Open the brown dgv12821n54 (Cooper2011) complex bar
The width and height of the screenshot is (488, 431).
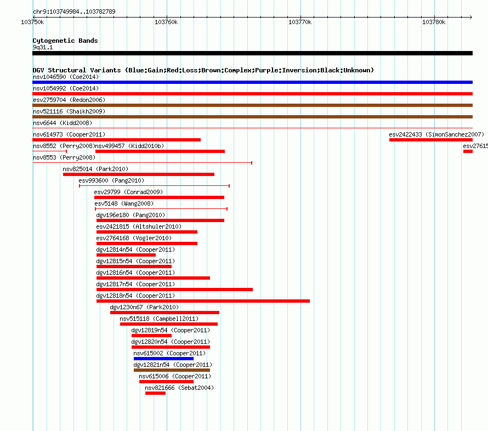[x=172, y=370]
